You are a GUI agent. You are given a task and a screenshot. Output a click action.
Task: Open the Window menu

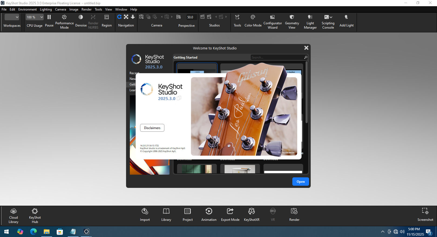coord(121,9)
